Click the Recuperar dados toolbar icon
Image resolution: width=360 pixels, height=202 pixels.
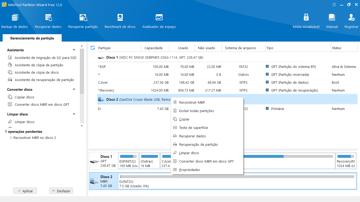[48, 18]
